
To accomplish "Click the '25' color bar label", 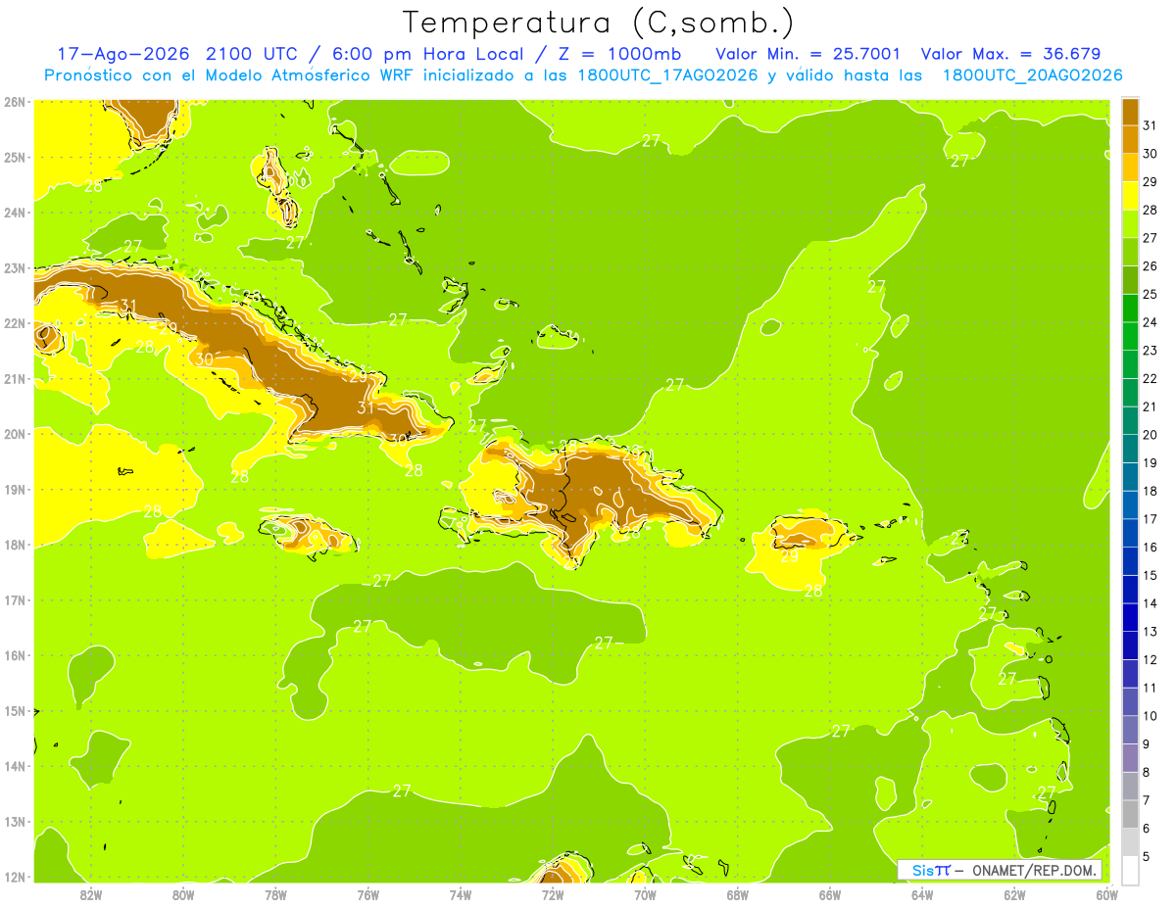I will 1151,294.
